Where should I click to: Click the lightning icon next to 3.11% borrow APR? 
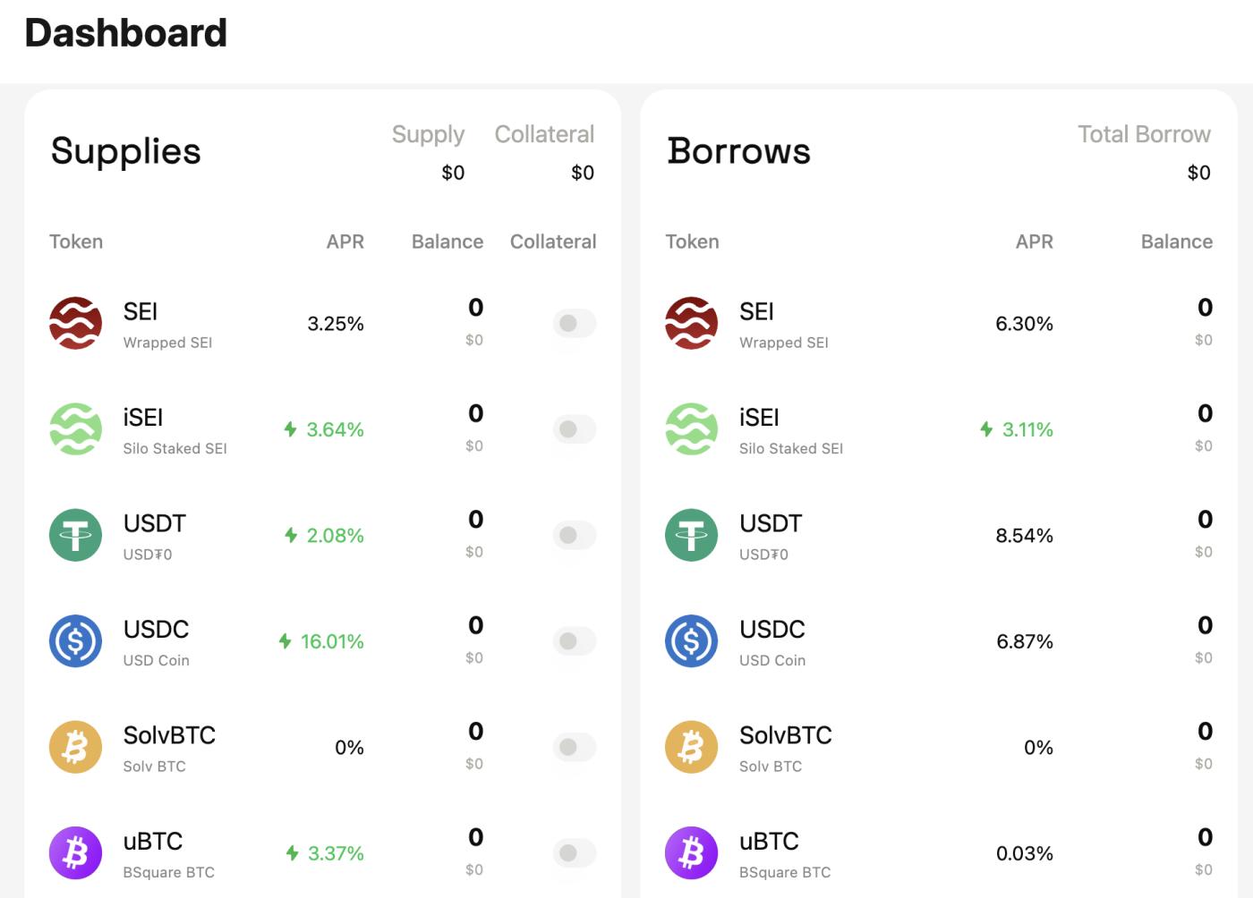[x=986, y=429]
